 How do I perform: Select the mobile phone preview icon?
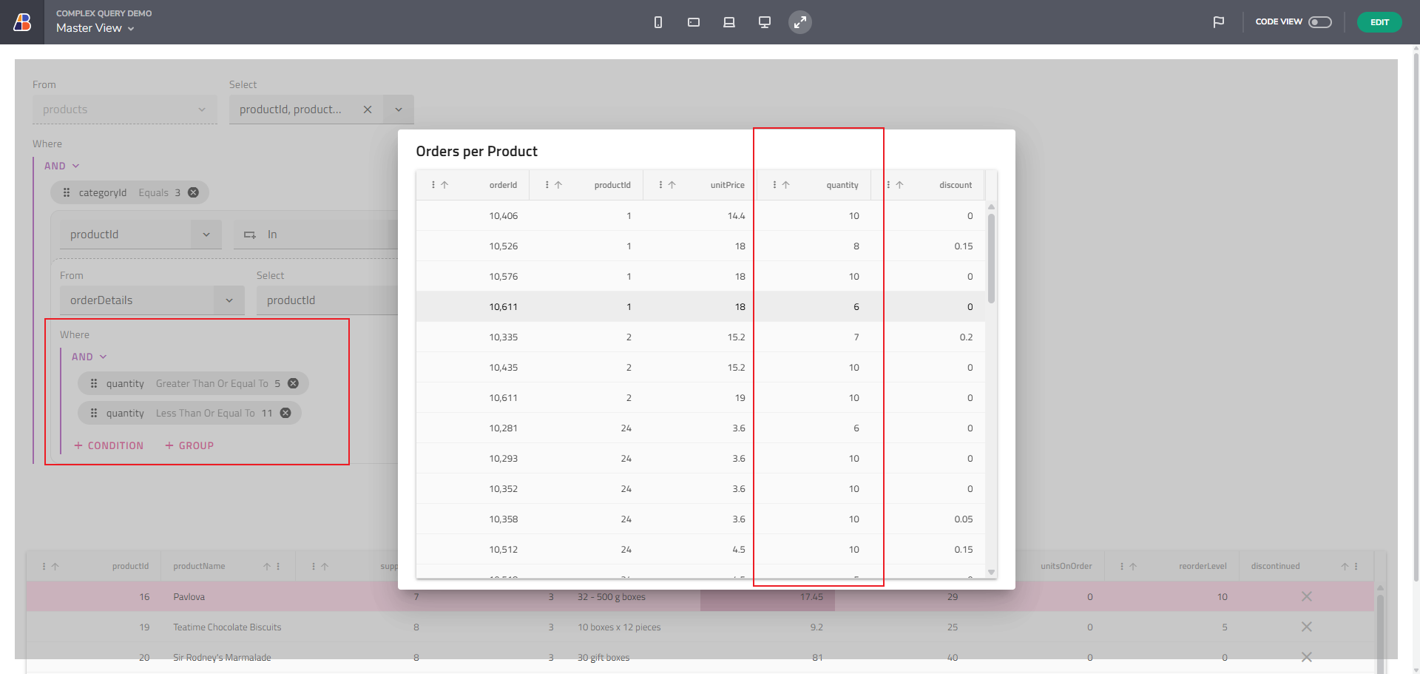pos(657,22)
